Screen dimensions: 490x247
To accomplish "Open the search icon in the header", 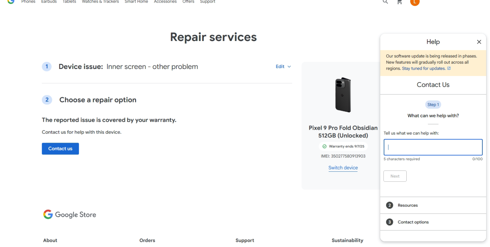I will [x=385, y=2].
